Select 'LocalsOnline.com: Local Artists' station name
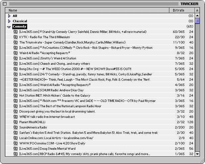The width and height of the screenshot is (205, 164). (x=56, y=138)
